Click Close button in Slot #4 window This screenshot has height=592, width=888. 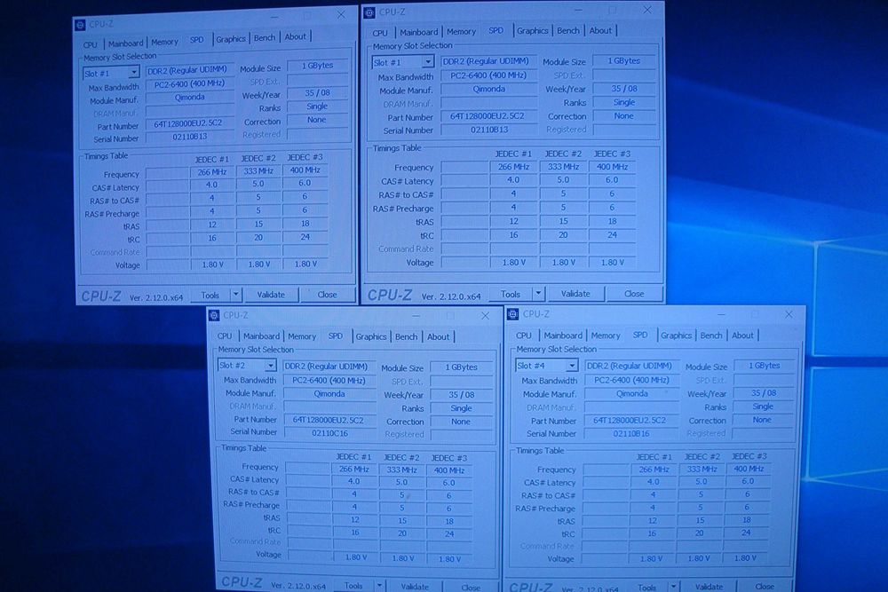tap(764, 587)
